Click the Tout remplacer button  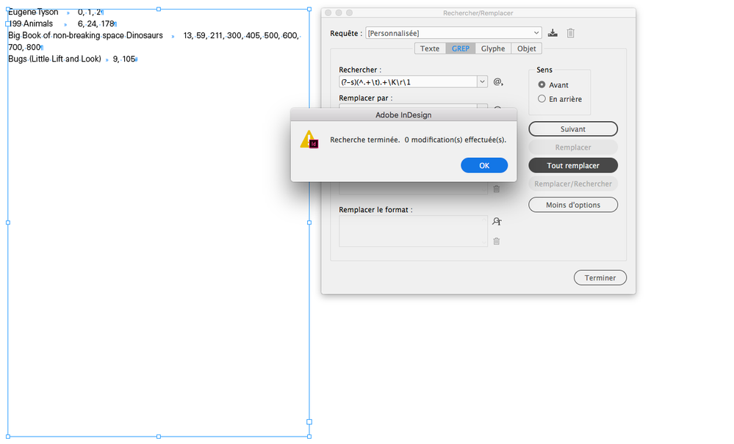573,165
